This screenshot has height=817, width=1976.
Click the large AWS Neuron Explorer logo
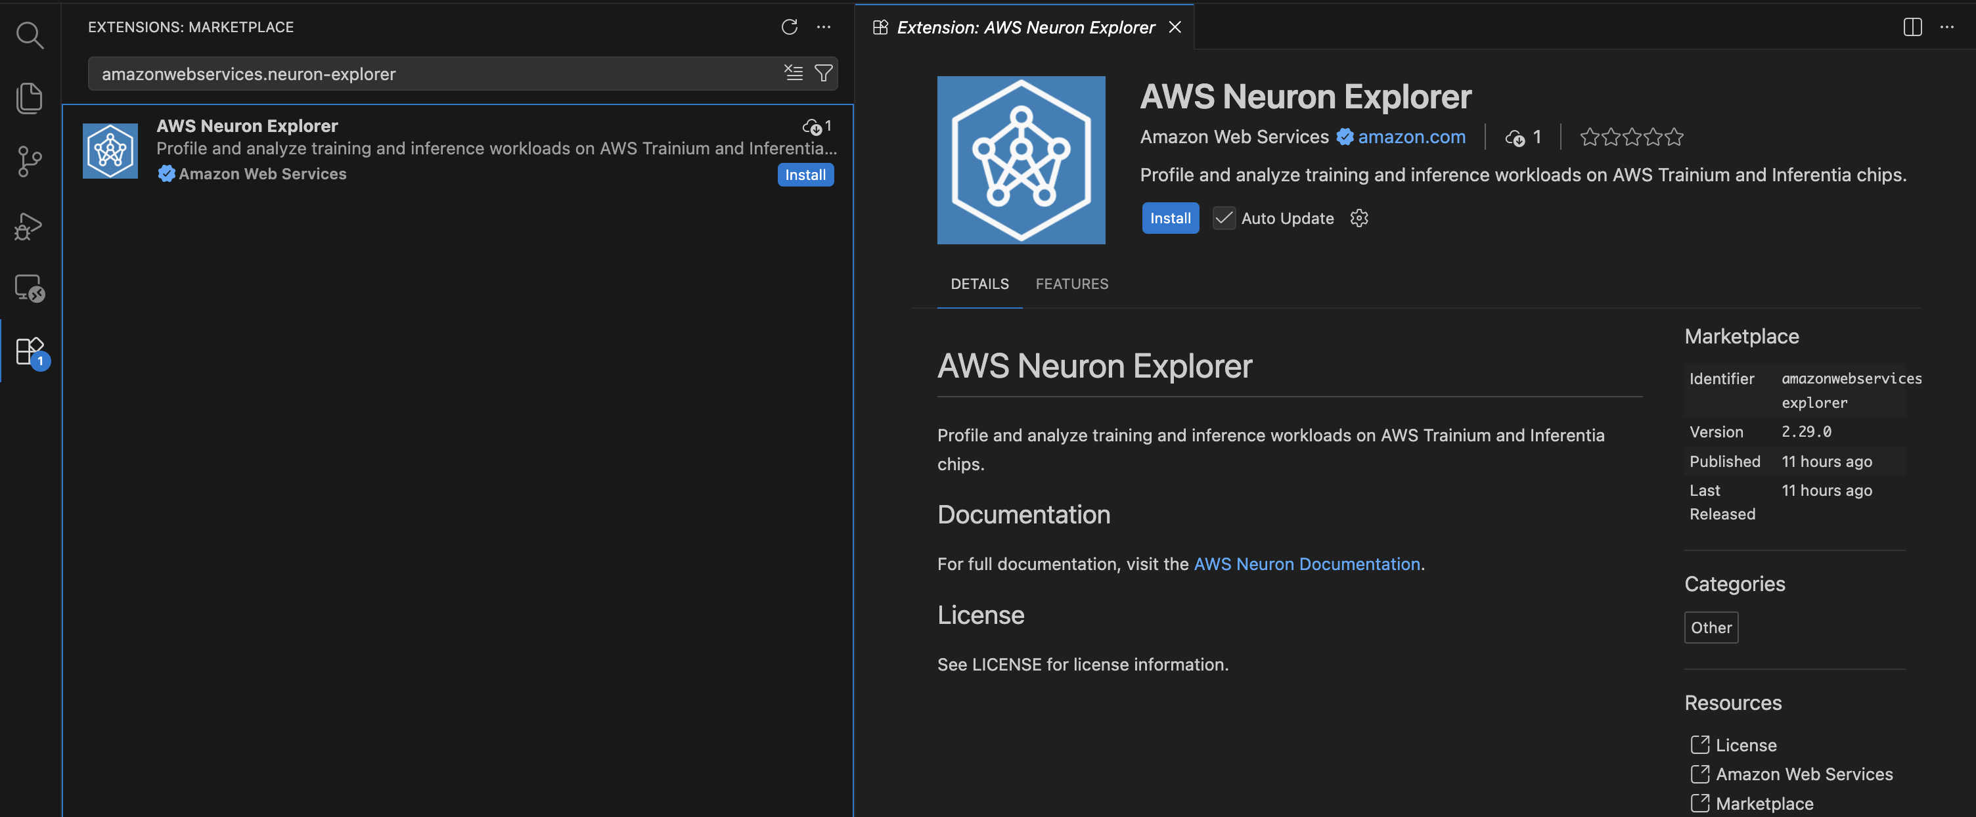coord(1021,160)
